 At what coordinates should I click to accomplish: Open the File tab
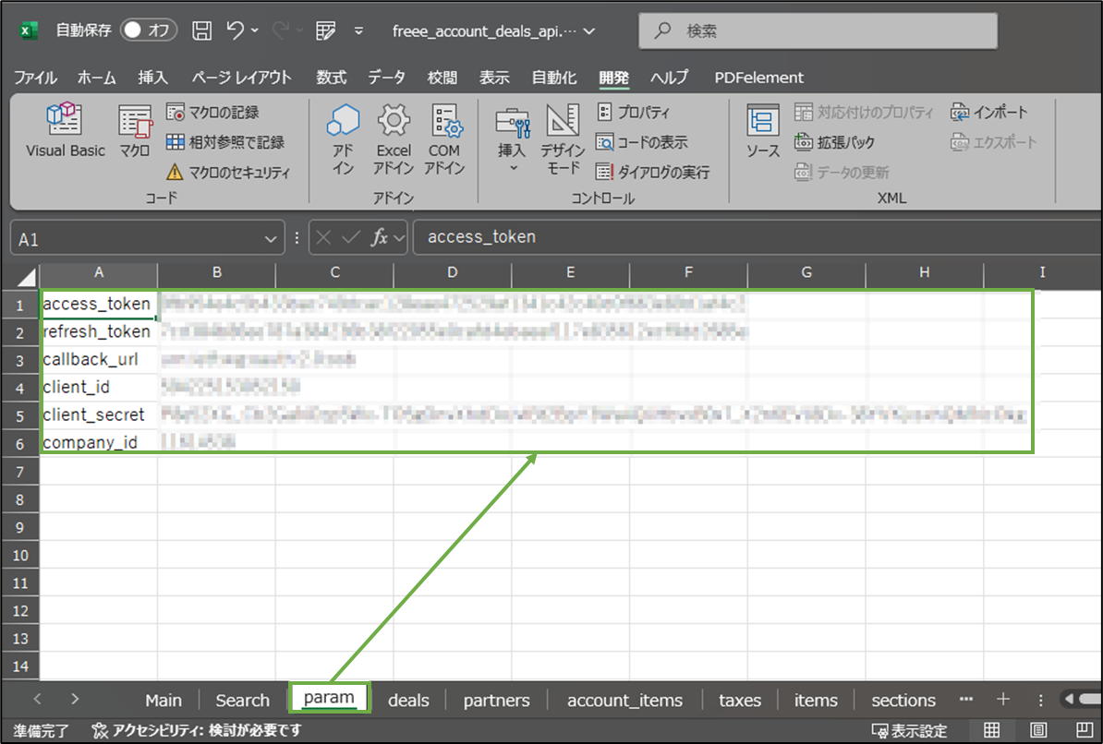[x=35, y=78]
